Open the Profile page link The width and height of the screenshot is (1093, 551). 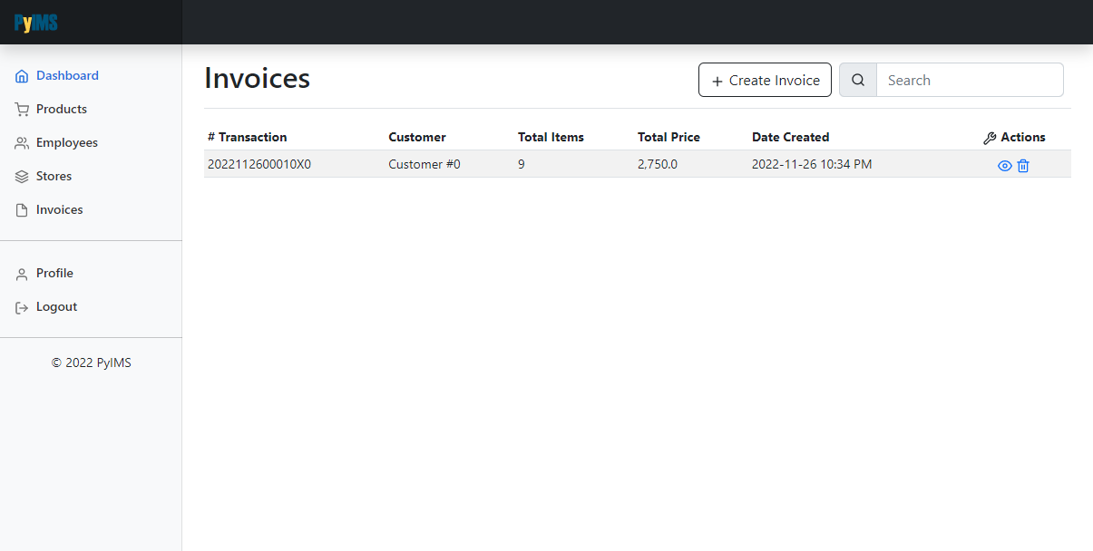point(54,273)
